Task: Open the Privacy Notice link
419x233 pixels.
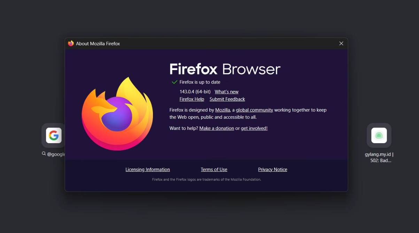Action: coord(272,170)
